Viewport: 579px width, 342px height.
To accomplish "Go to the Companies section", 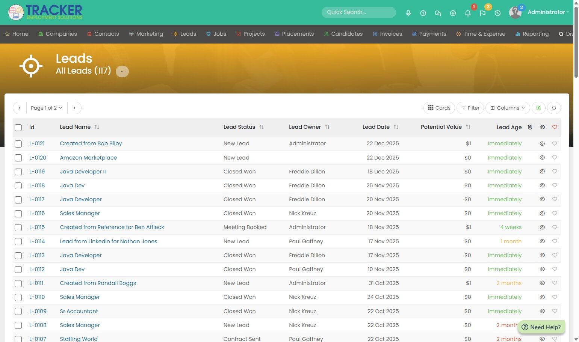I will [x=57, y=34].
